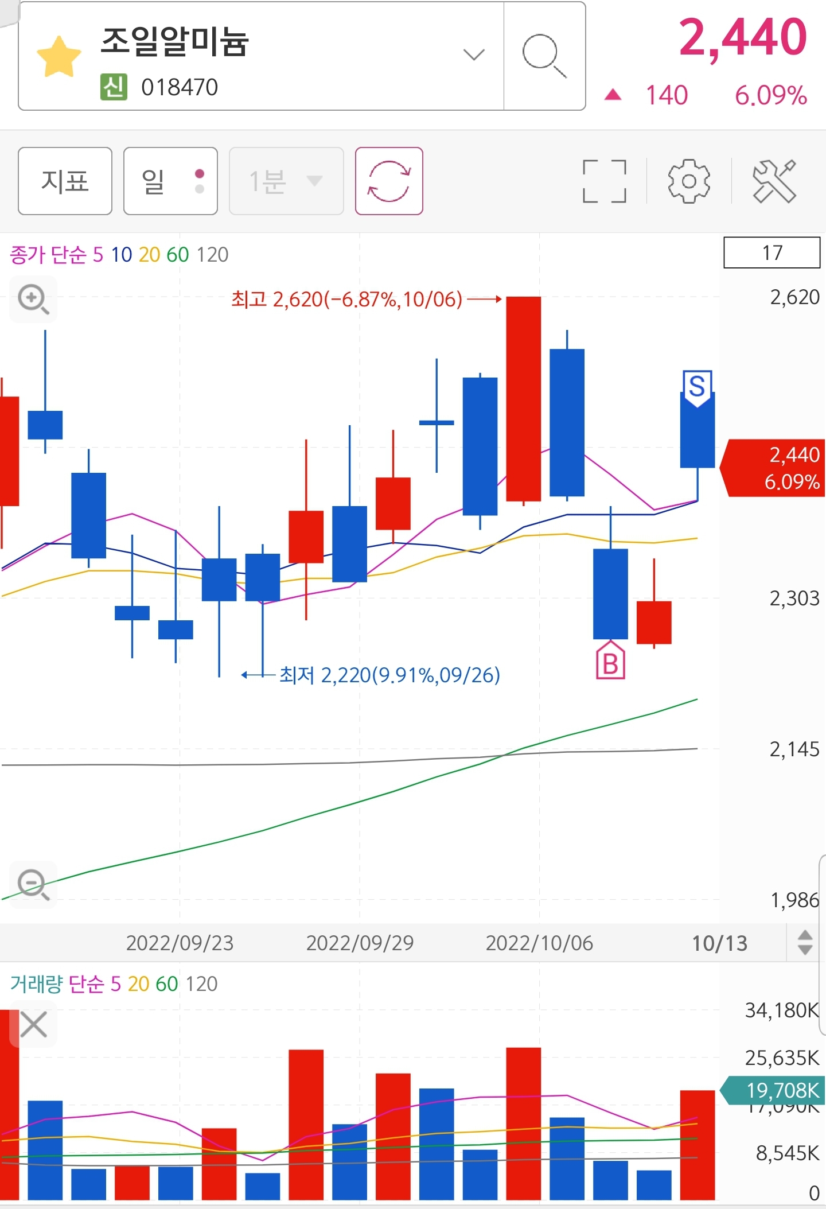
Task: Click the 최저 2,220 low annotation
Action: tap(389, 675)
